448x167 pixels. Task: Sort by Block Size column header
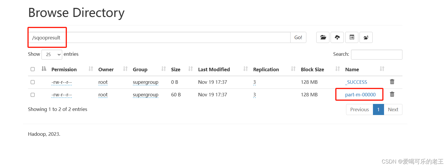tap(312, 69)
